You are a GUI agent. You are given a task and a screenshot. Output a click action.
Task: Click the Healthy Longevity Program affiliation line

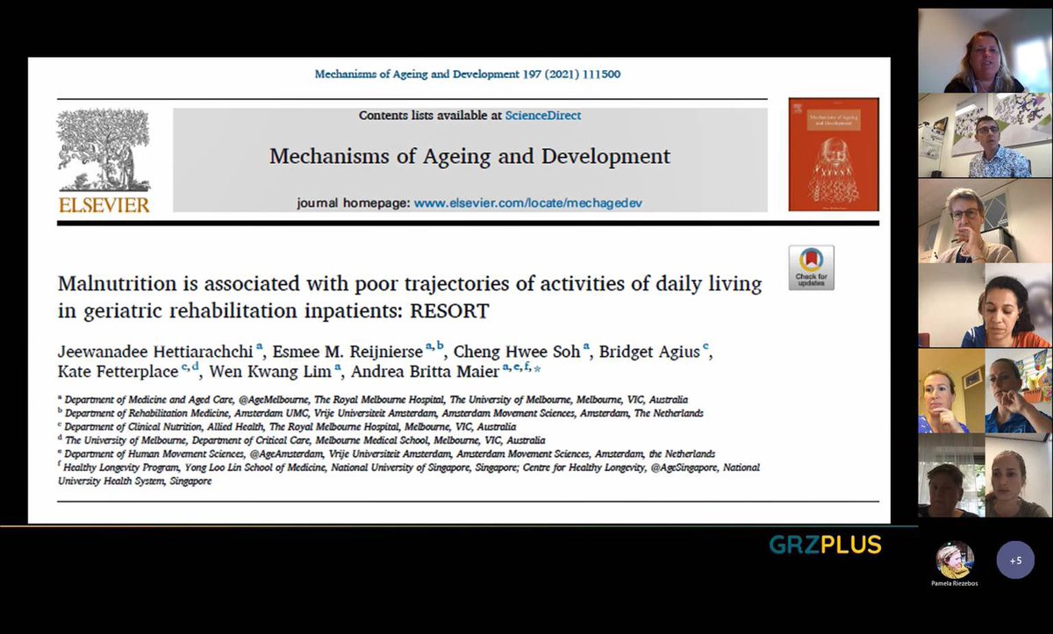tap(409, 474)
